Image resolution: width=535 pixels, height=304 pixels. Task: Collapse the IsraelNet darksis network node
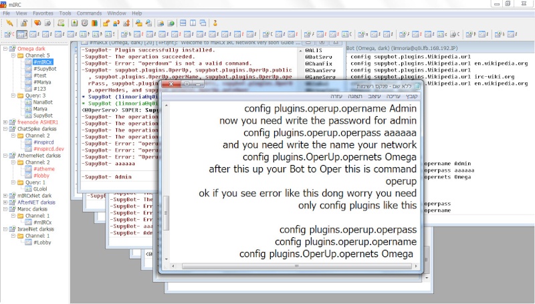point(5,229)
